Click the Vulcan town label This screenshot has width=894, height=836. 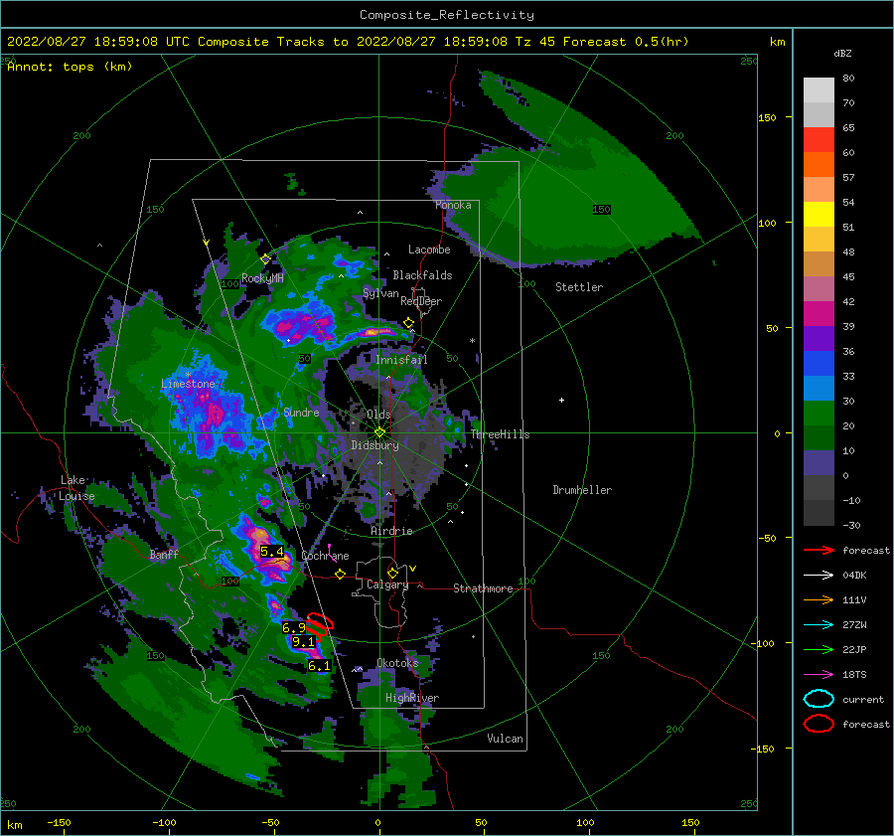(506, 739)
